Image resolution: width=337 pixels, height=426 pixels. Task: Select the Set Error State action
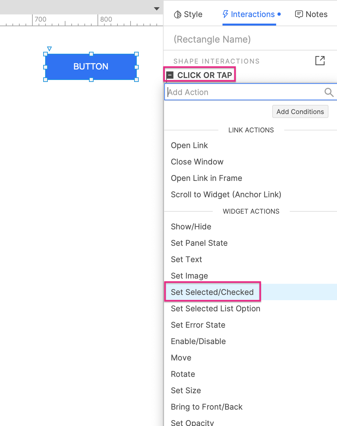pyautogui.click(x=198, y=325)
